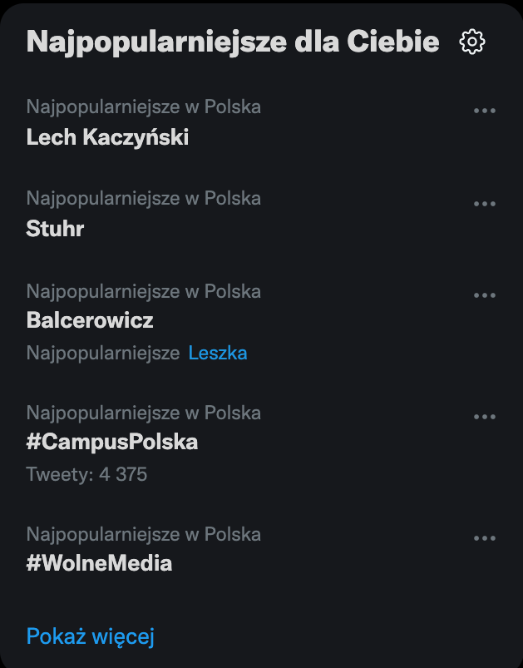
Task: Click the Tweety: 4 375 count text
Action: tap(86, 474)
